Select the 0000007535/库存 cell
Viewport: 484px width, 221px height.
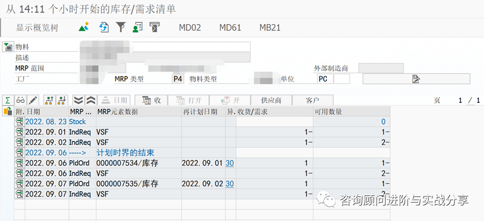[x=139, y=184]
